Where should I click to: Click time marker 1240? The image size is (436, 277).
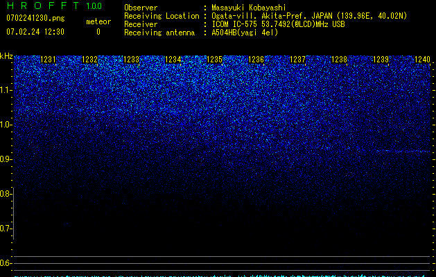(422, 60)
